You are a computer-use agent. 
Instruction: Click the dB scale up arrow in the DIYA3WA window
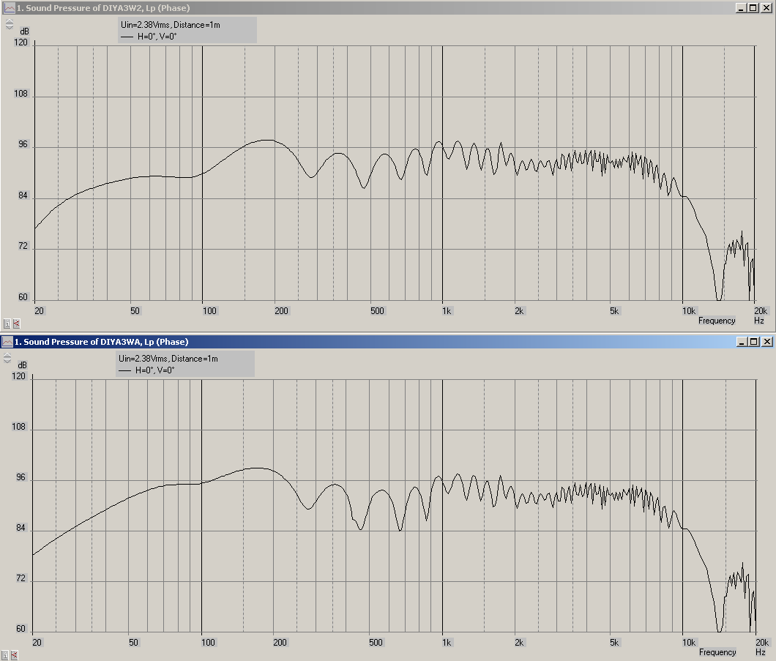tap(7, 355)
